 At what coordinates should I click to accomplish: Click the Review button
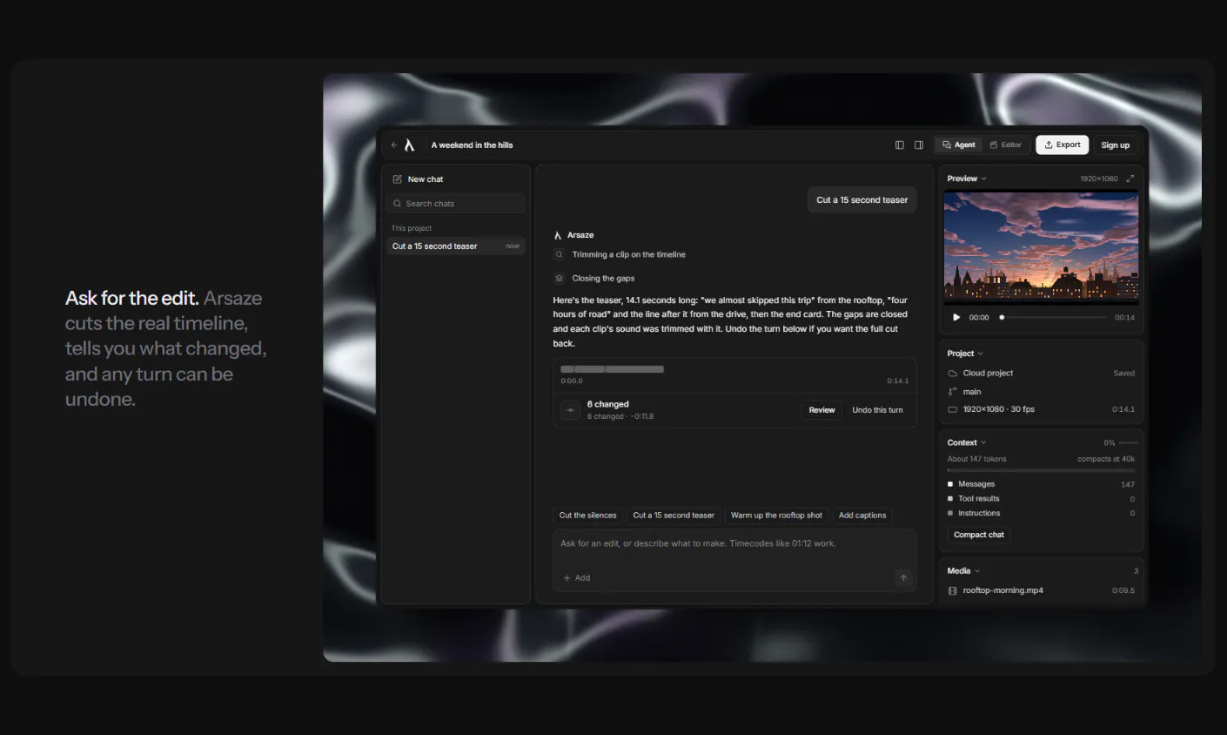822,410
